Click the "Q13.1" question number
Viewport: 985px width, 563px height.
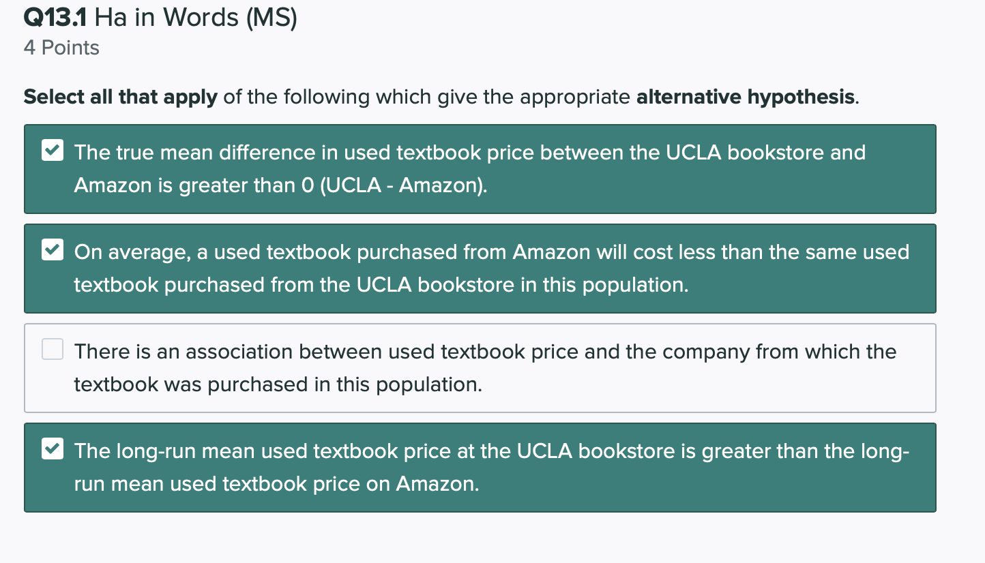coord(56,18)
